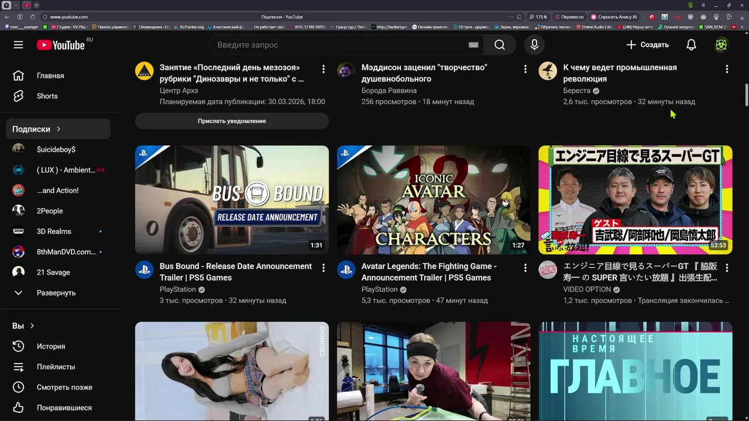Click VIDEO OPTION channel name
Image resolution: width=749 pixels, height=421 pixels.
(587, 289)
